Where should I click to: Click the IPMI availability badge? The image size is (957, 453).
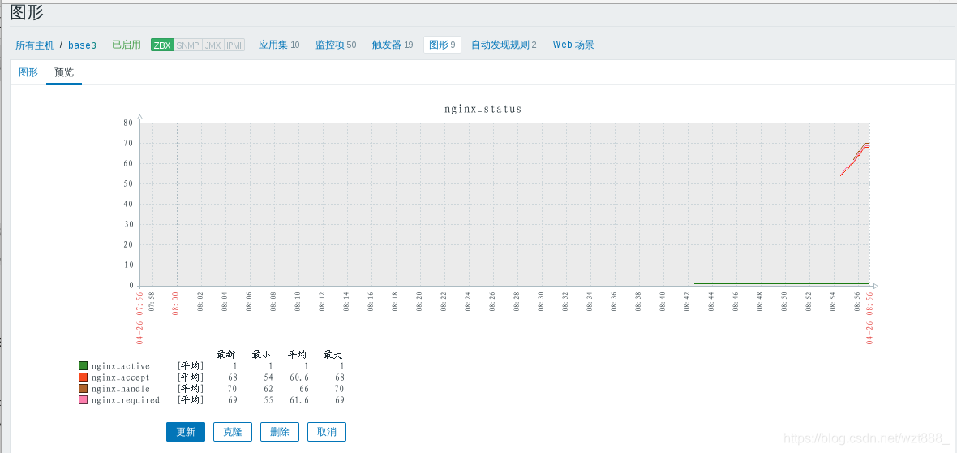[x=234, y=45]
